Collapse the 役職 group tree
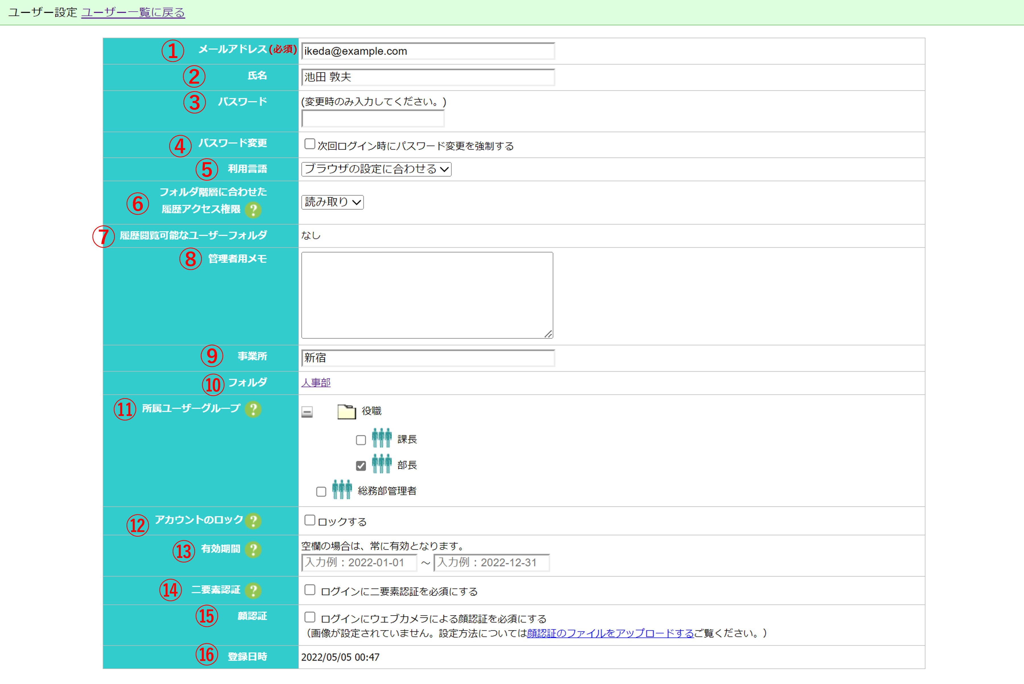This screenshot has height=684, width=1024. coord(307,412)
